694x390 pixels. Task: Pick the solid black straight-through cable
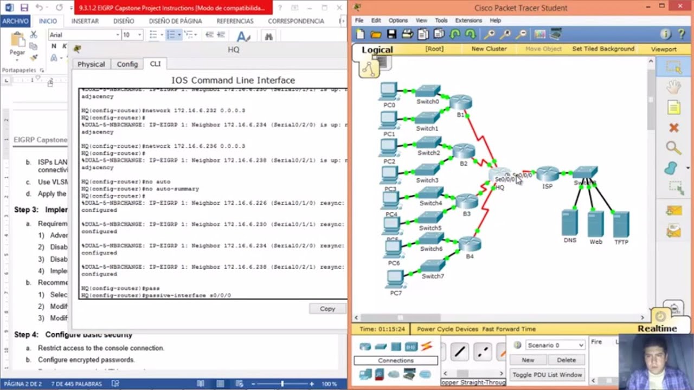pyautogui.click(x=460, y=352)
